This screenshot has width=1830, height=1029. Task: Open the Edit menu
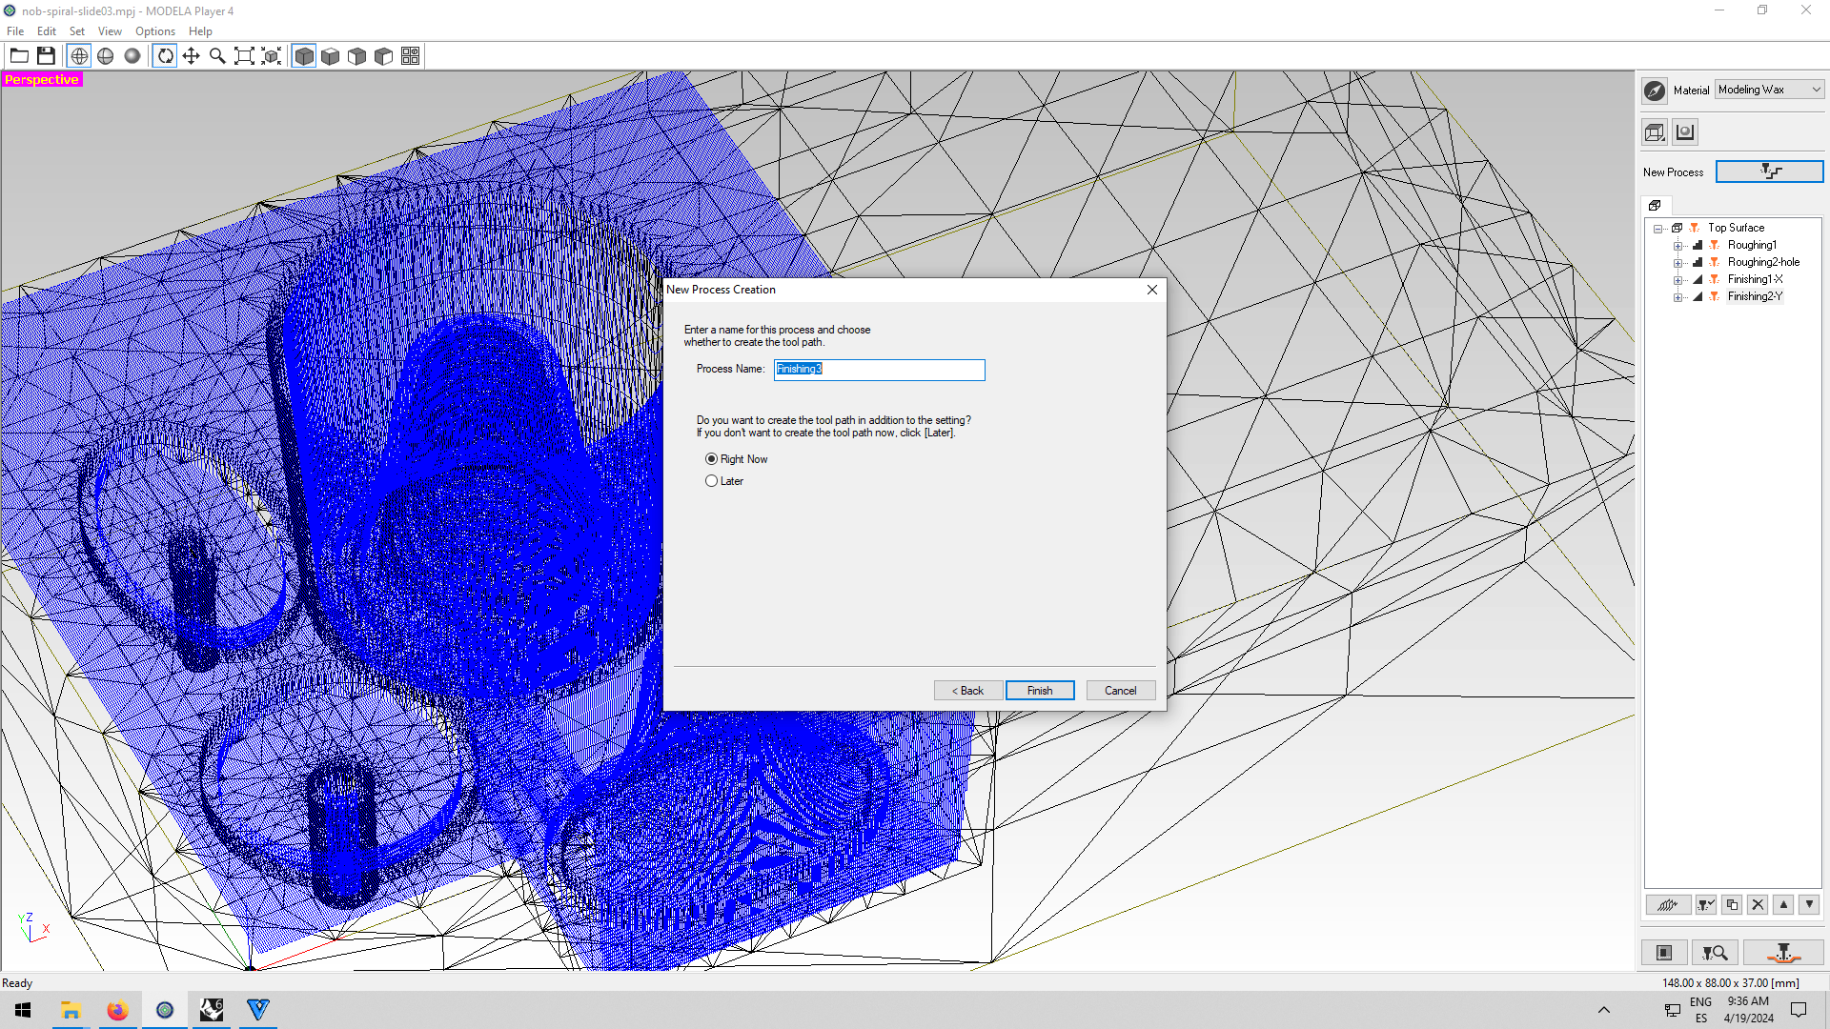click(47, 31)
